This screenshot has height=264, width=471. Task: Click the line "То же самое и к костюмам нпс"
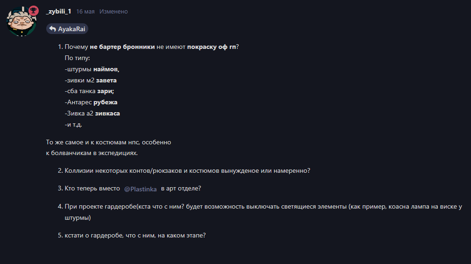109,142
